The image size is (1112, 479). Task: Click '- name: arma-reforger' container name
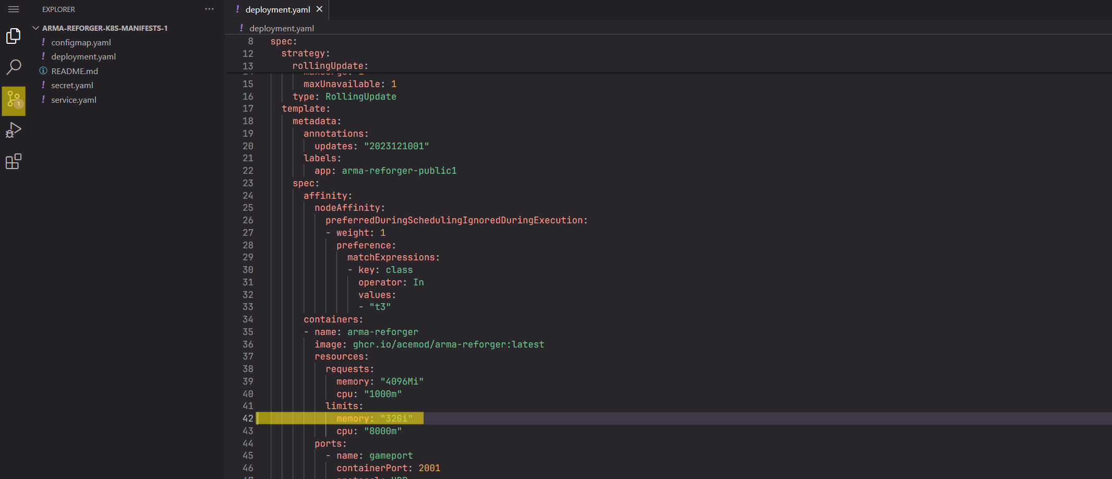click(x=382, y=332)
